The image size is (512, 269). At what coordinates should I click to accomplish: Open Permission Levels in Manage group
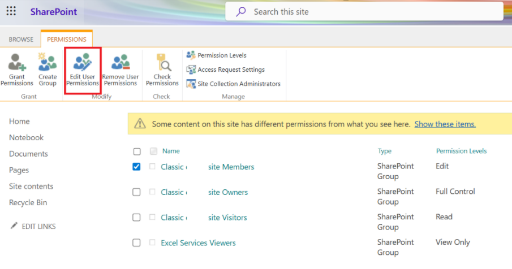[x=216, y=55]
